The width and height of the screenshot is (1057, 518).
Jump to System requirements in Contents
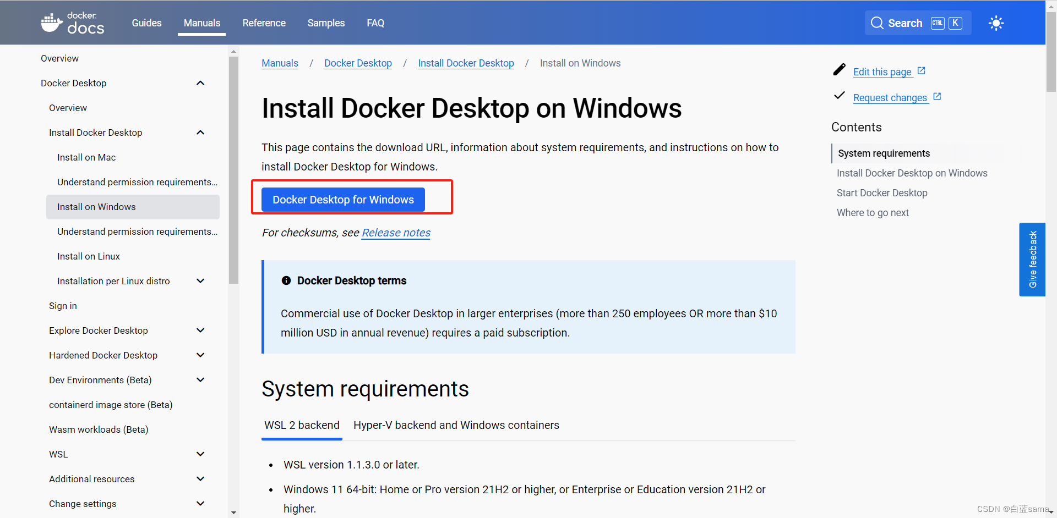click(884, 153)
